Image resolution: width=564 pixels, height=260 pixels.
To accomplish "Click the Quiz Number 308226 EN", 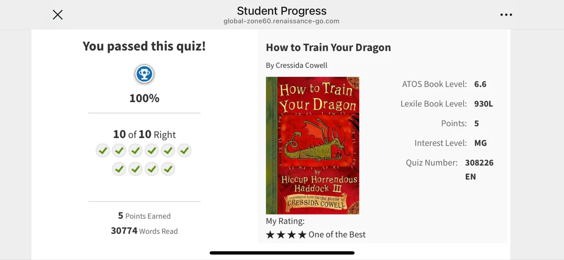I will 479,170.
